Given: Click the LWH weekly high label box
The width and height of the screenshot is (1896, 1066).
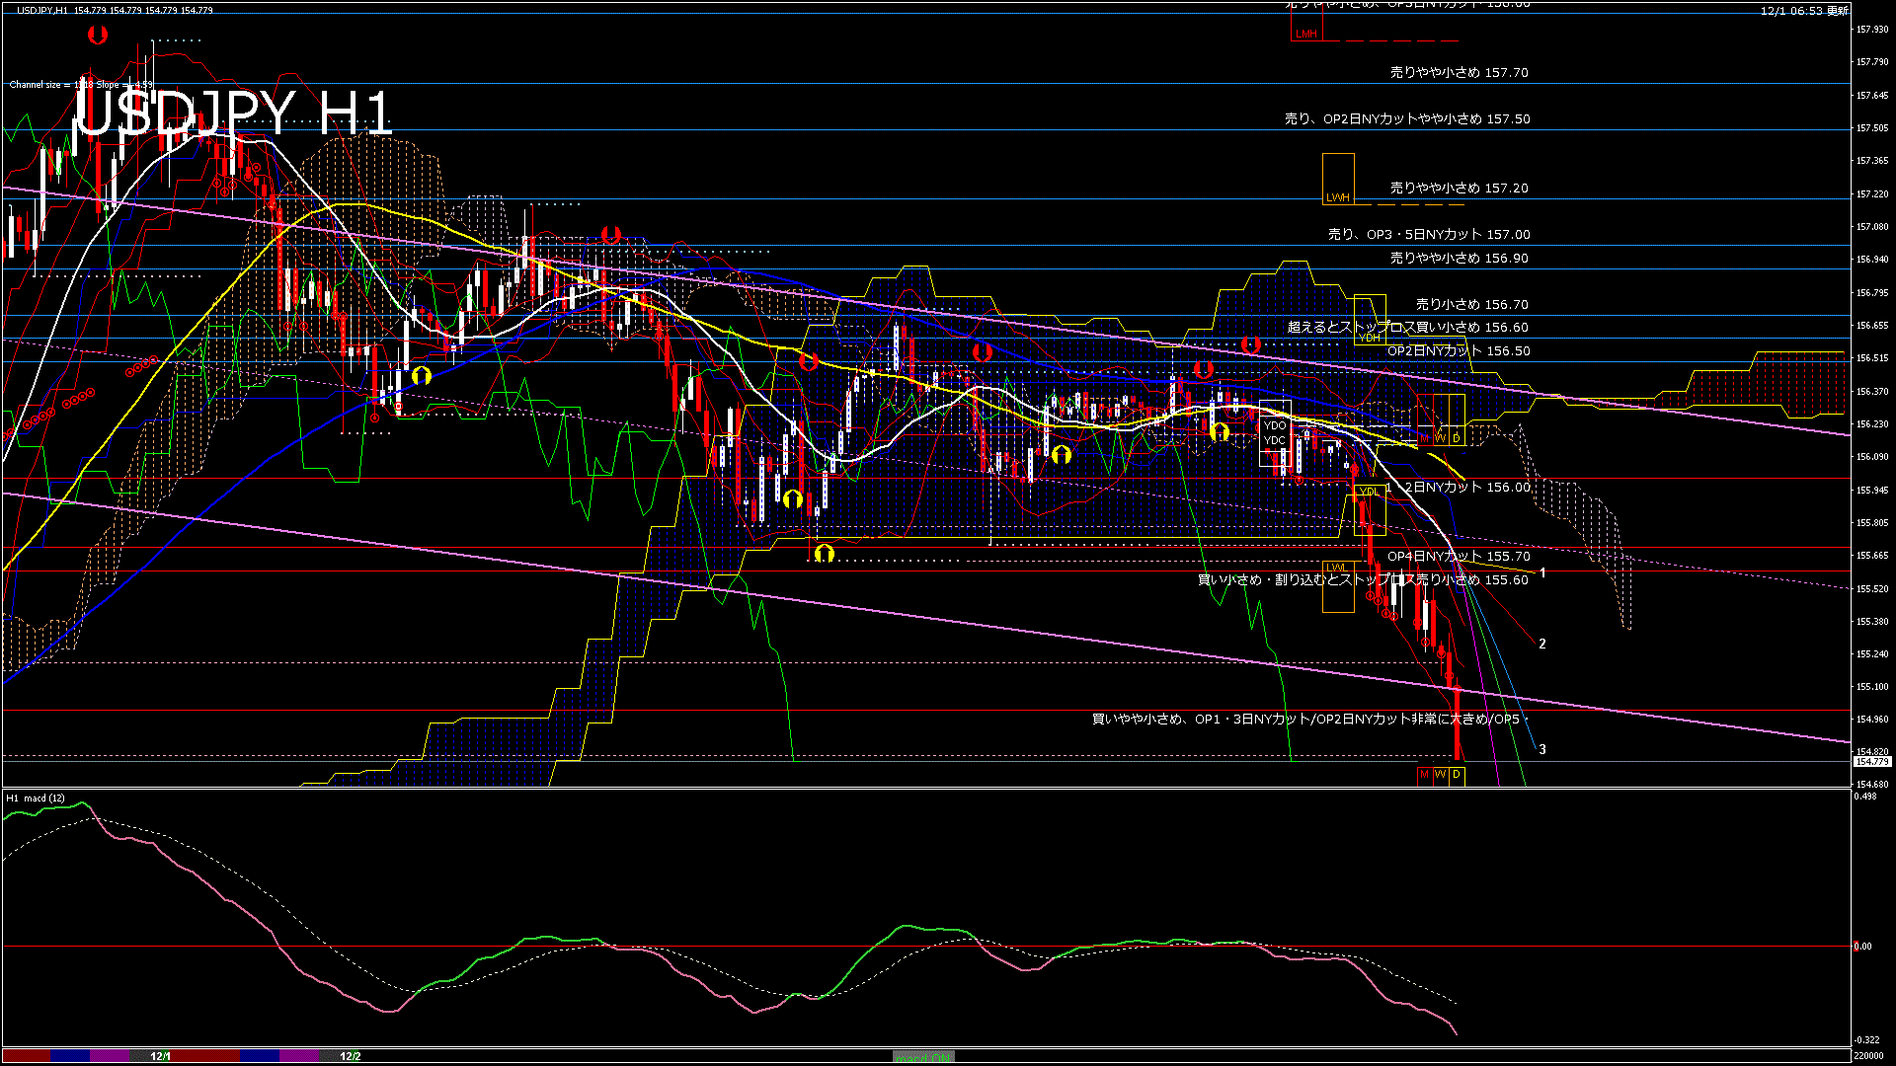Looking at the screenshot, I should point(1337,197).
